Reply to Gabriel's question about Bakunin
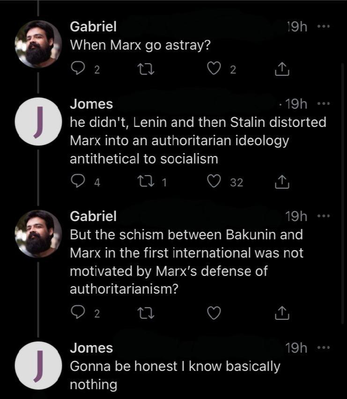Screen dimensions: 347x399 click(78, 313)
